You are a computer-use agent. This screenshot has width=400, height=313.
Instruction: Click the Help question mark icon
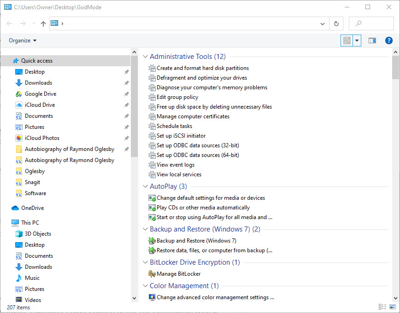(x=388, y=41)
